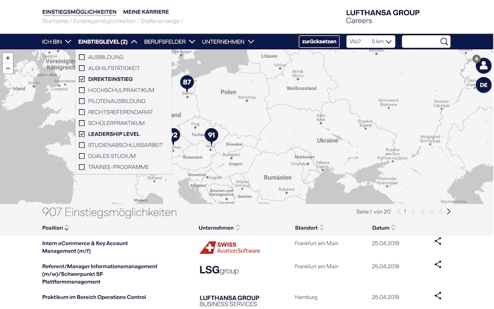Click the search magnifier icon
The image size is (494, 309).
[444, 42]
